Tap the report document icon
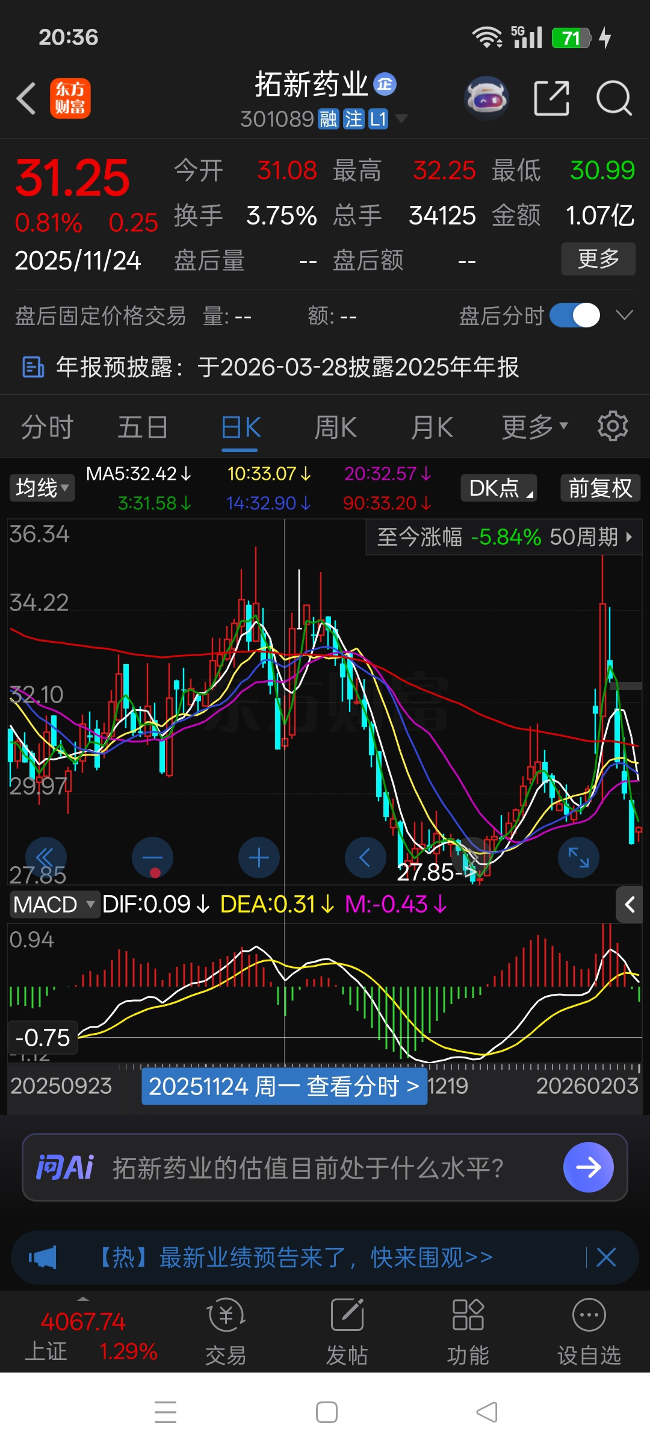650x1452 pixels. (x=32, y=367)
